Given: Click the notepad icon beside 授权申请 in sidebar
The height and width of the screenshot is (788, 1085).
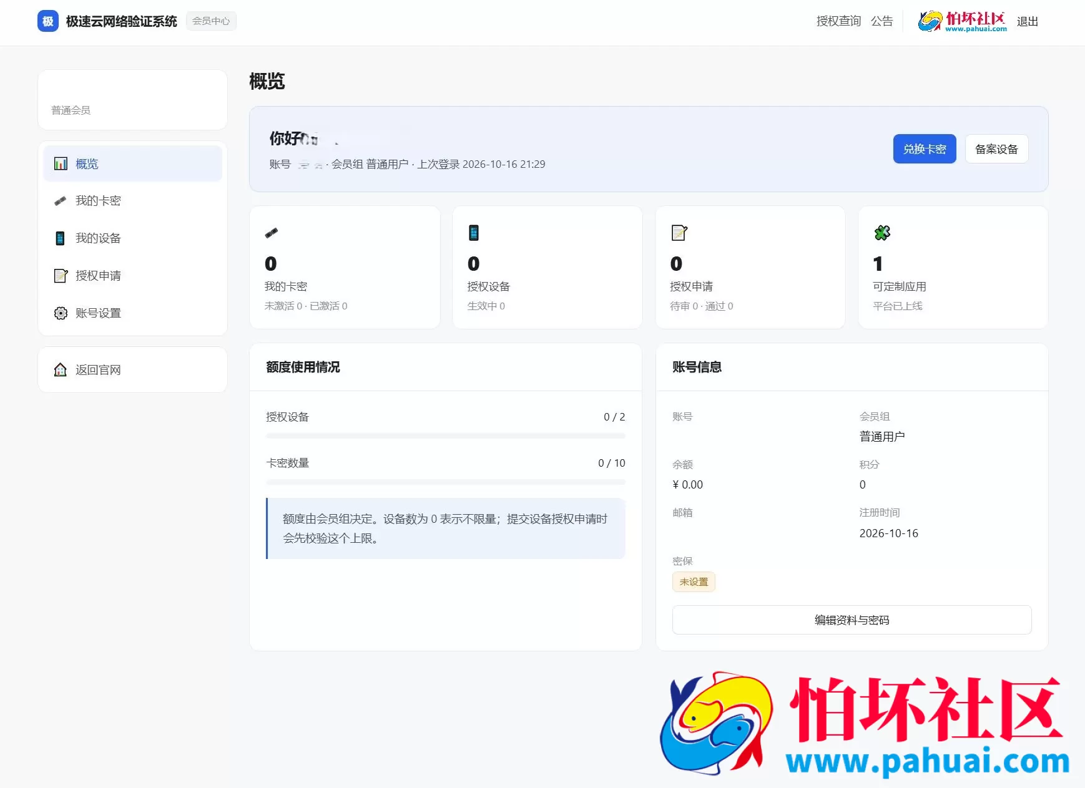Looking at the screenshot, I should tap(61, 276).
